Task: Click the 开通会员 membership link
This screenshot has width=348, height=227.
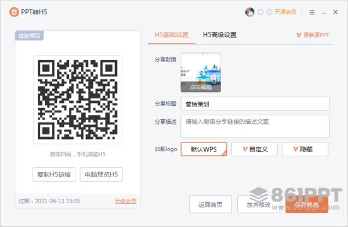Action: [285, 12]
